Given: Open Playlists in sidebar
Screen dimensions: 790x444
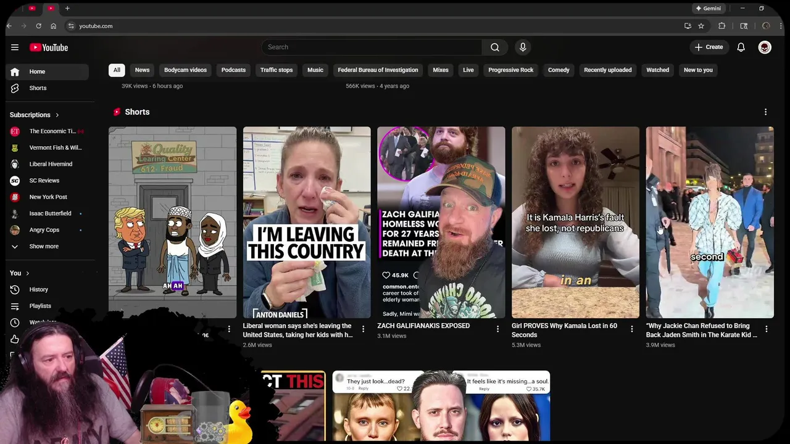Looking at the screenshot, I should pos(48,306).
